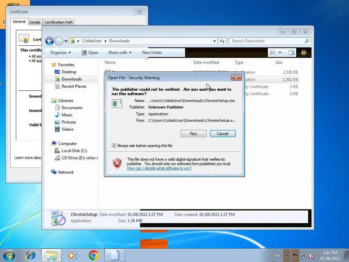Open Documents library

[x=72, y=108]
